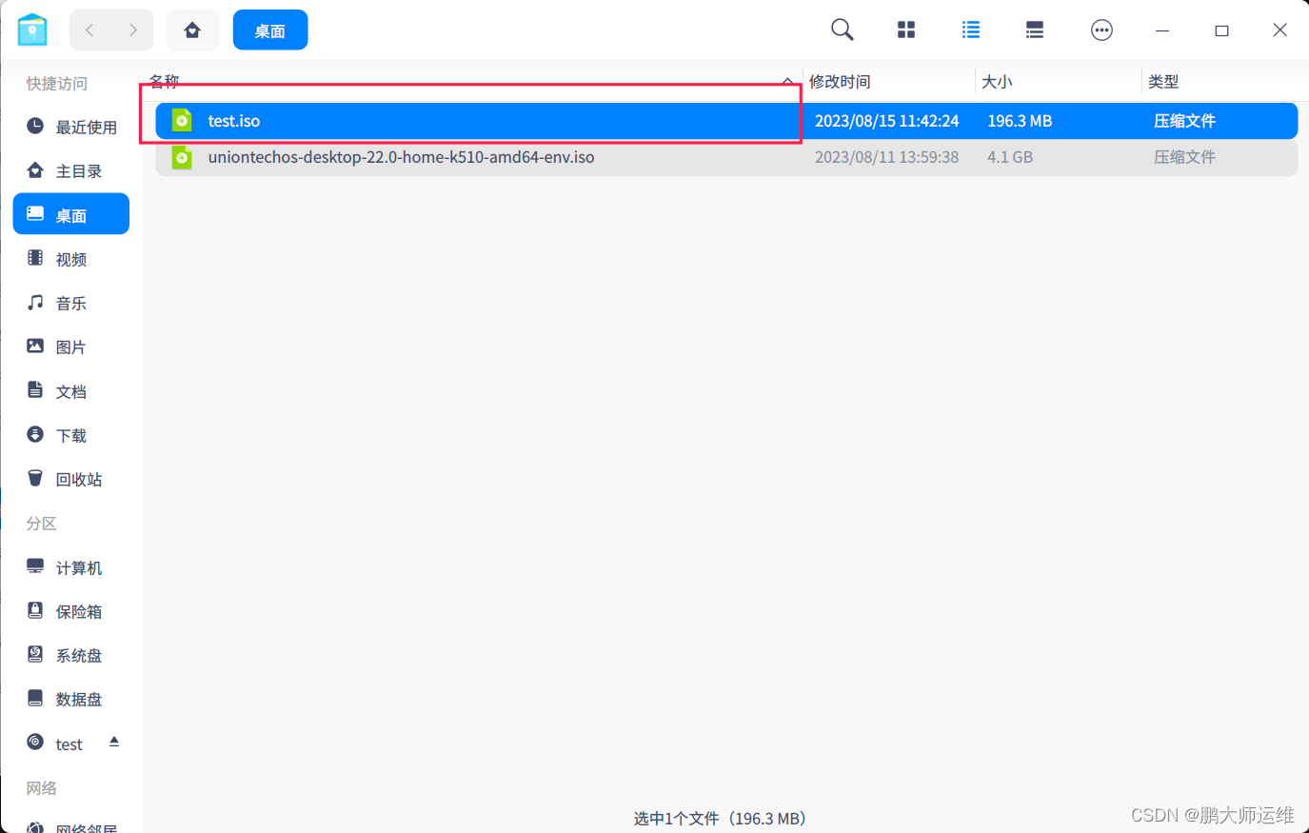Click the disk icon beside 数据盘
This screenshot has height=833, width=1309.
tap(35, 698)
